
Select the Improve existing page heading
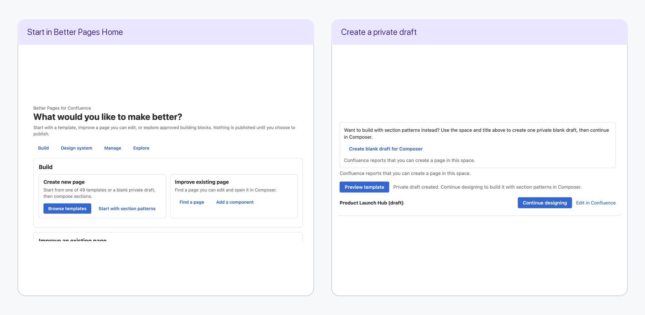click(x=202, y=182)
